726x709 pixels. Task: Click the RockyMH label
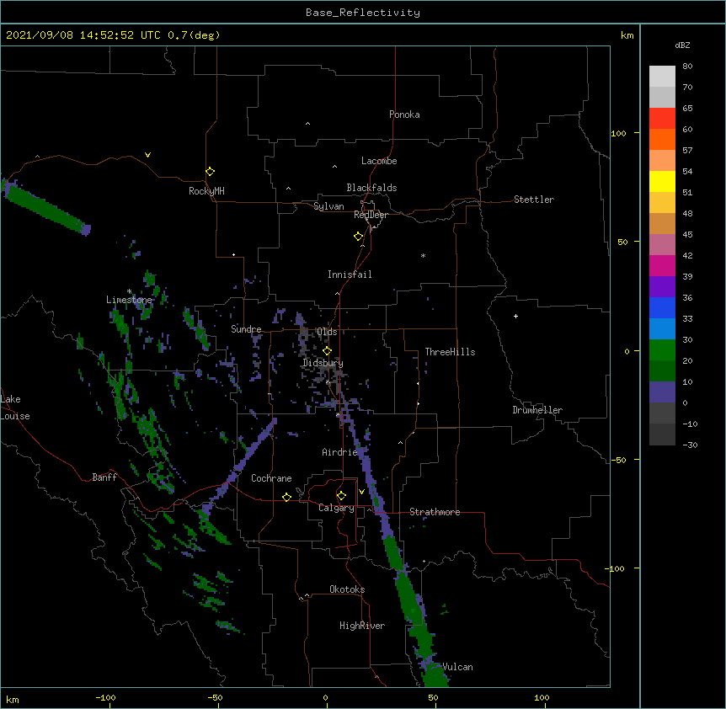pyautogui.click(x=206, y=191)
